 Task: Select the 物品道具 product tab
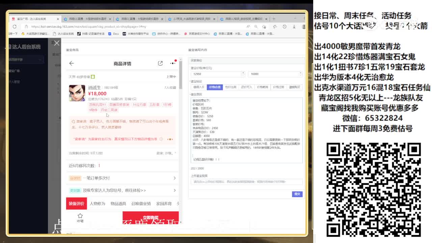[118, 204]
